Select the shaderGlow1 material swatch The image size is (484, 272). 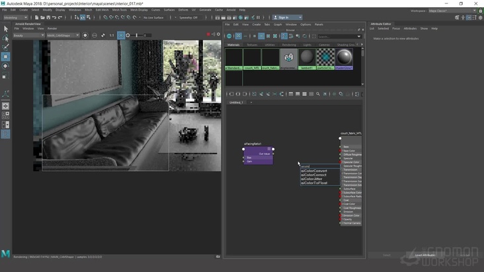click(x=344, y=59)
